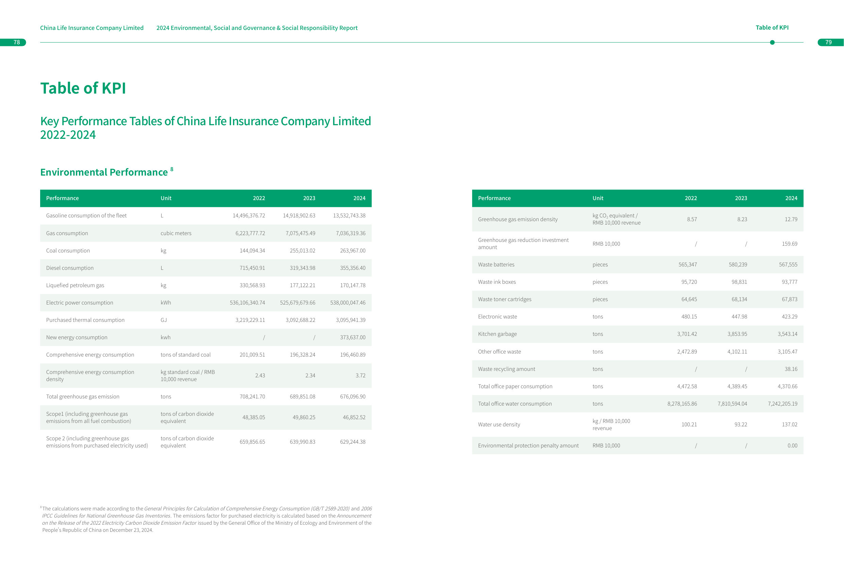Click the value 480.15 in Electronic waste row

689,317
